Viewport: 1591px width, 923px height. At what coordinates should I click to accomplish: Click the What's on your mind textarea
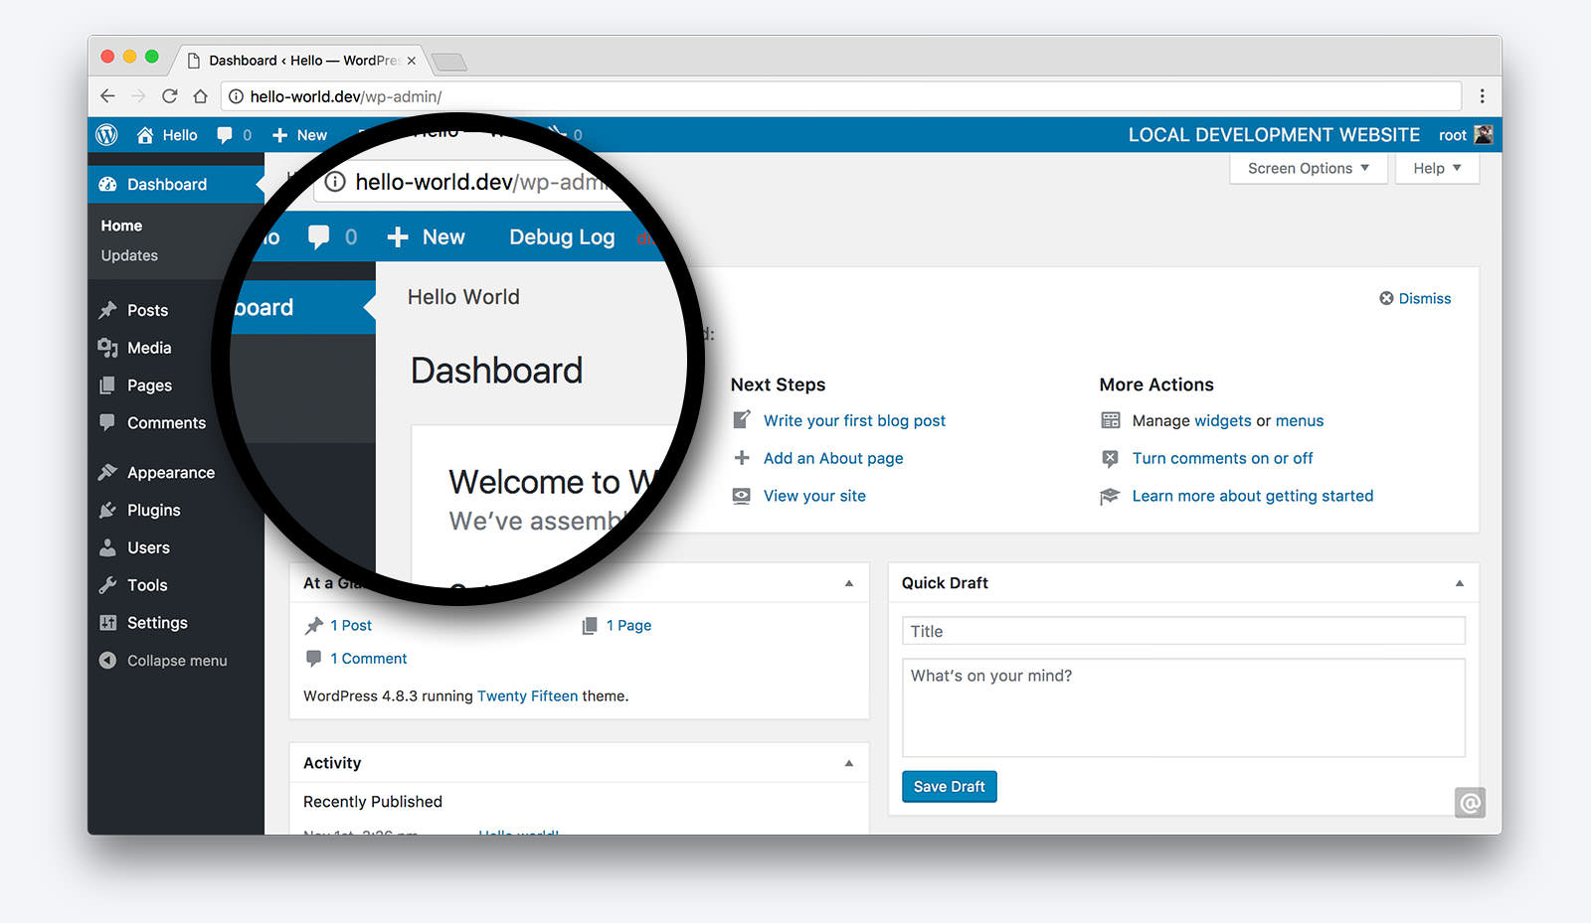pyautogui.click(x=1183, y=707)
